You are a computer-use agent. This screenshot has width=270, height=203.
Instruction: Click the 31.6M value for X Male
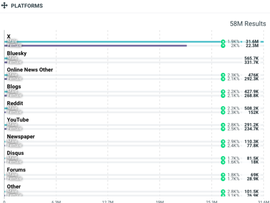(x=252, y=42)
